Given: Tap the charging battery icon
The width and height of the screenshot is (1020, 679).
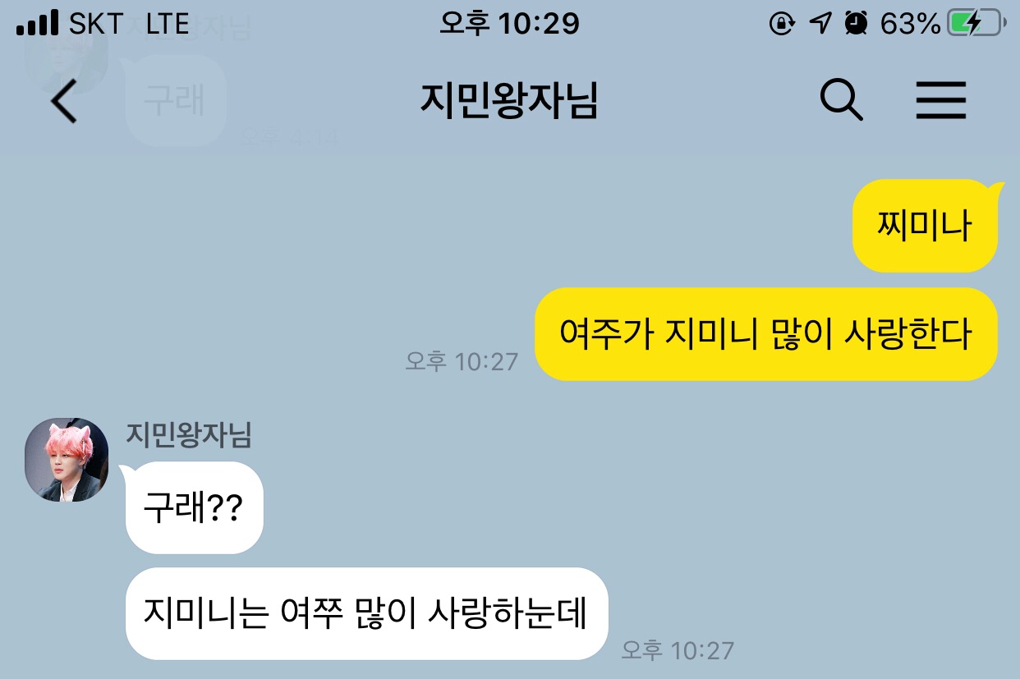Looking at the screenshot, I should click(975, 24).
